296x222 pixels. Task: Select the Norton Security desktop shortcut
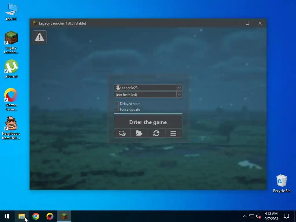pyautogui.click(x=11, y=99)
